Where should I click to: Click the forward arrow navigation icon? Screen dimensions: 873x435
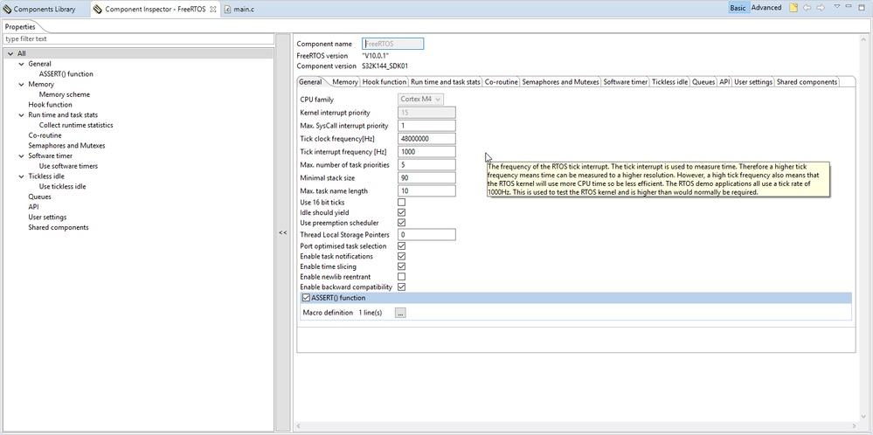tap(820, 8)
